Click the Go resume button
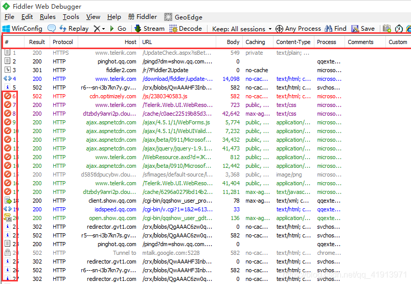The image size is (411, 284). click(118, 28)
